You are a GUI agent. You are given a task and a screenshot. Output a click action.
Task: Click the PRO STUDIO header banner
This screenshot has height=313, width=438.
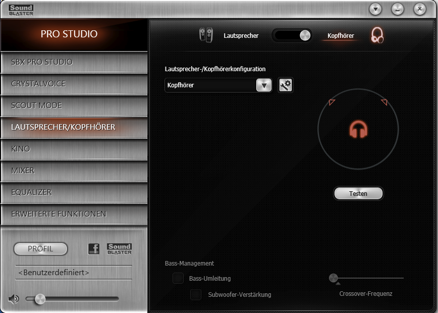pyautogui.click(x=74, y=35)
